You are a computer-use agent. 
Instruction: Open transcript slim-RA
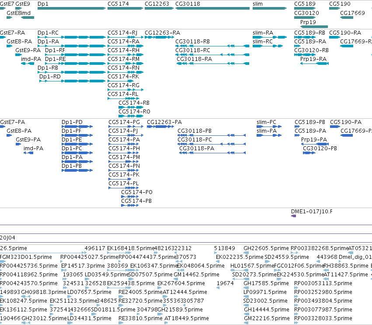tap(270, 37)
